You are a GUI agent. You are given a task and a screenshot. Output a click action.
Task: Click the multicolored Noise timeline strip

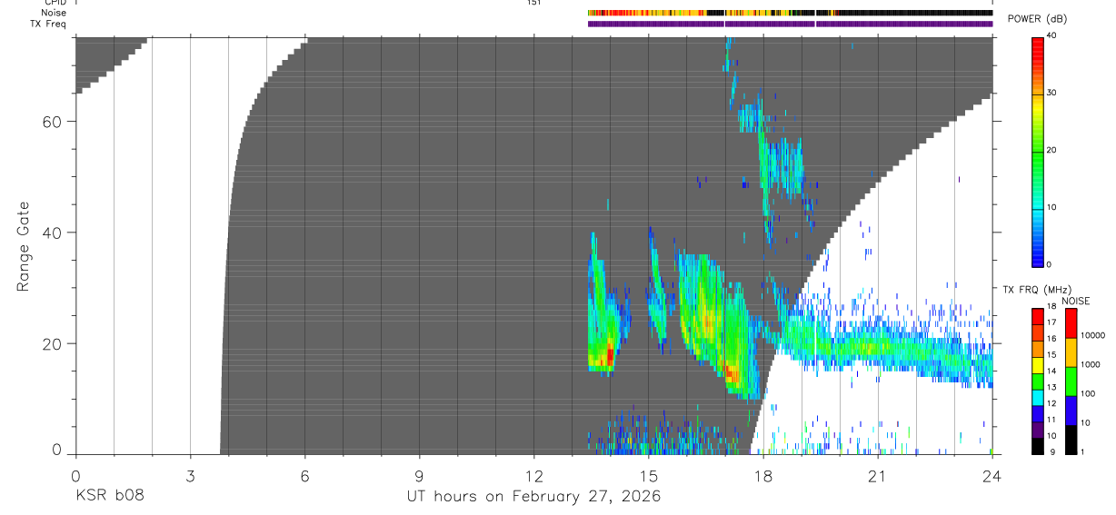[x=790, y=13]
